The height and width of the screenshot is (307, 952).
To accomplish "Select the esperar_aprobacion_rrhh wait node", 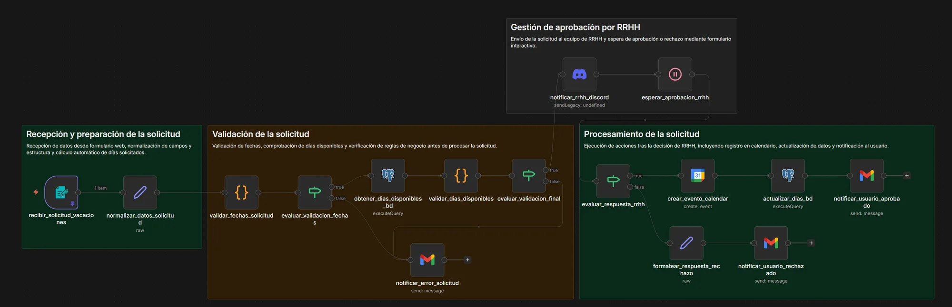I will click(x=675, y=74).
